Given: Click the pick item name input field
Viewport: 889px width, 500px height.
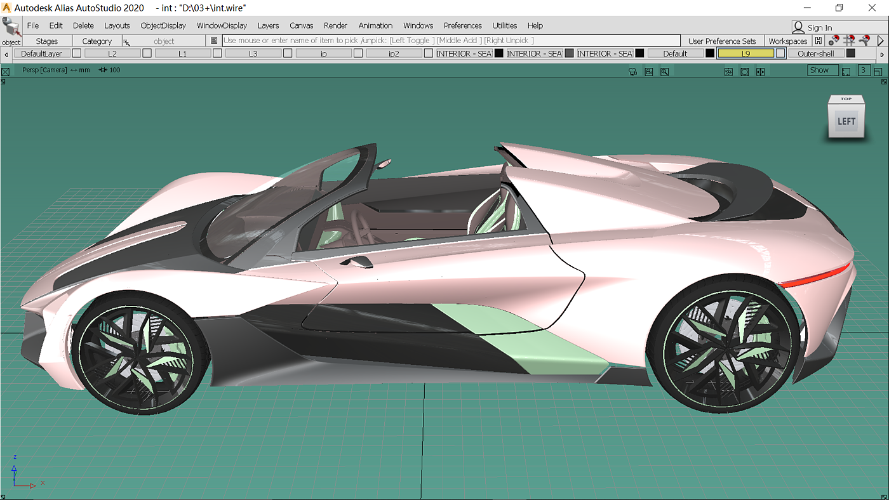Looking at the screenshot, I should click(x=450, y=41).
